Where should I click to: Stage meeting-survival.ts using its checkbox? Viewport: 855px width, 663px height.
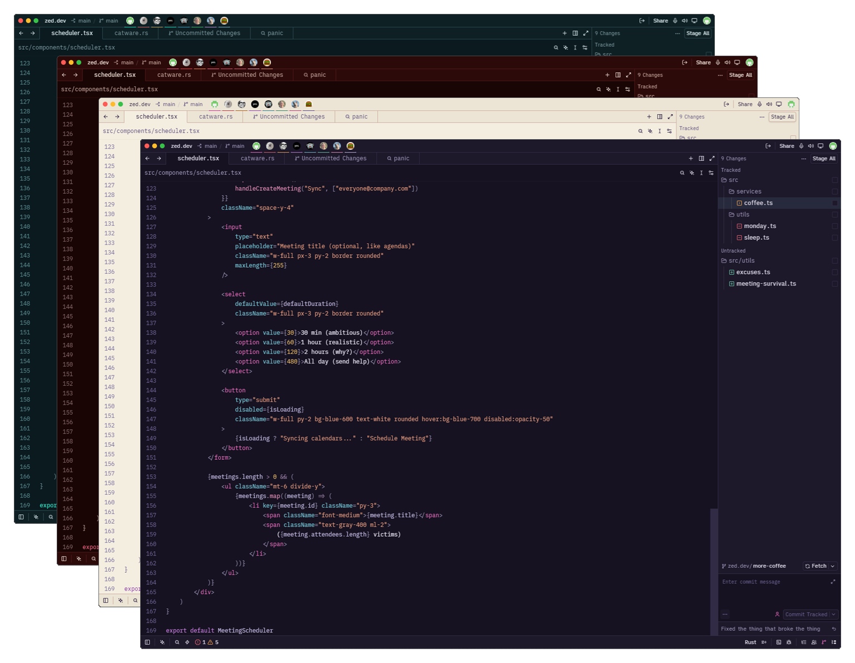834,284
